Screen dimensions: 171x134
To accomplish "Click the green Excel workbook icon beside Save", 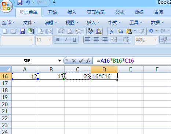I will click(31, 31).
